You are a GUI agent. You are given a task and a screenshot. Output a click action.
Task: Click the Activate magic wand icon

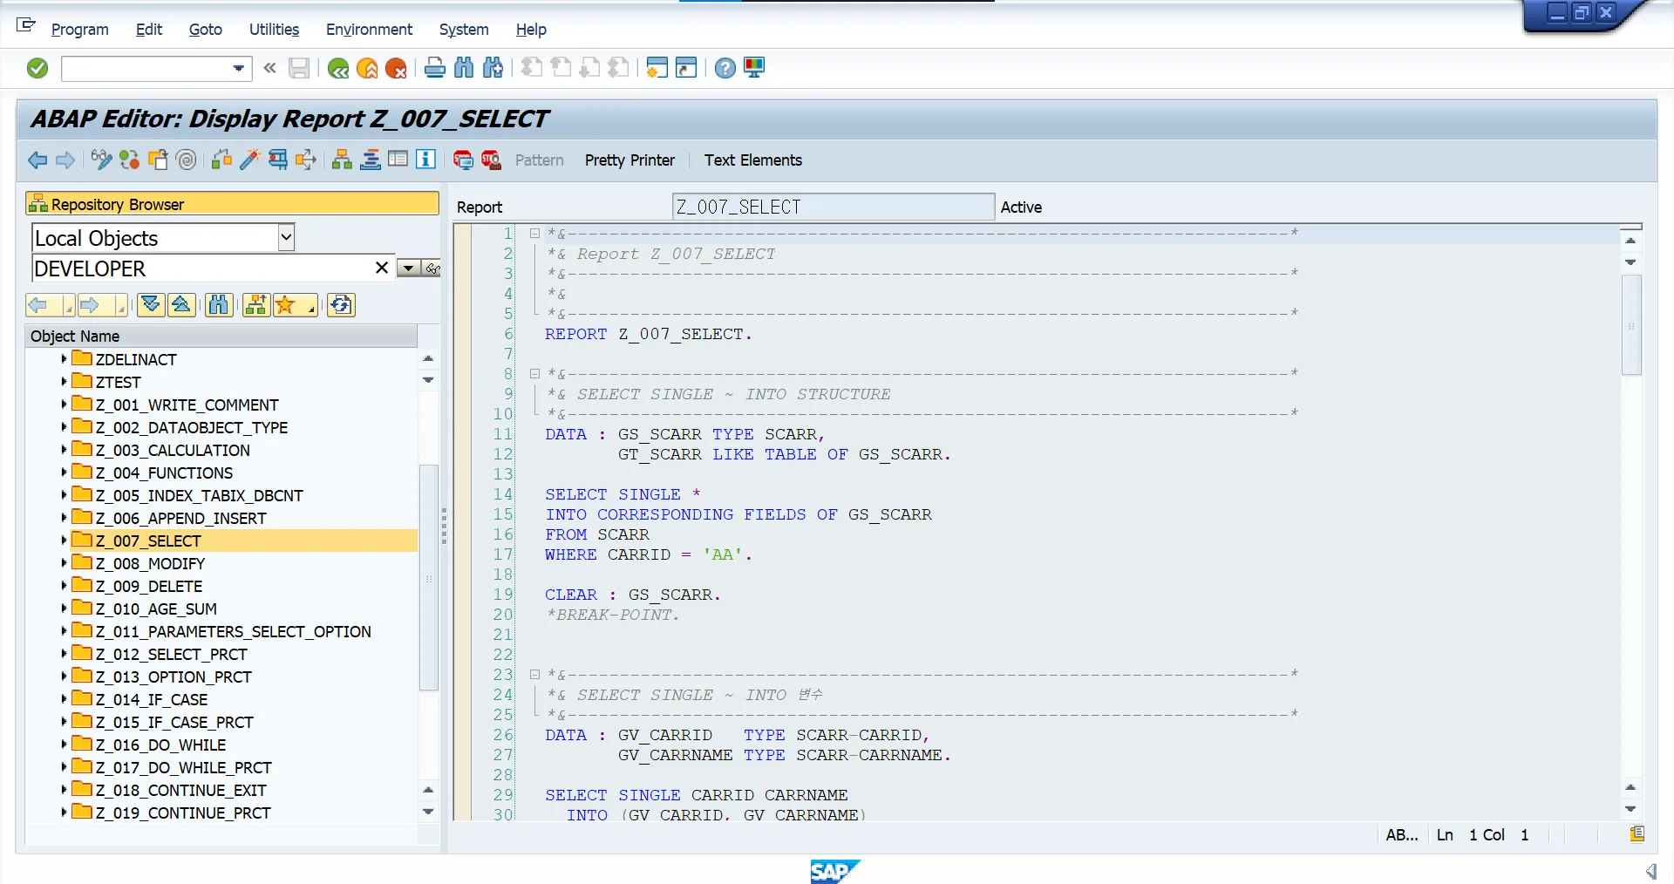249,160
